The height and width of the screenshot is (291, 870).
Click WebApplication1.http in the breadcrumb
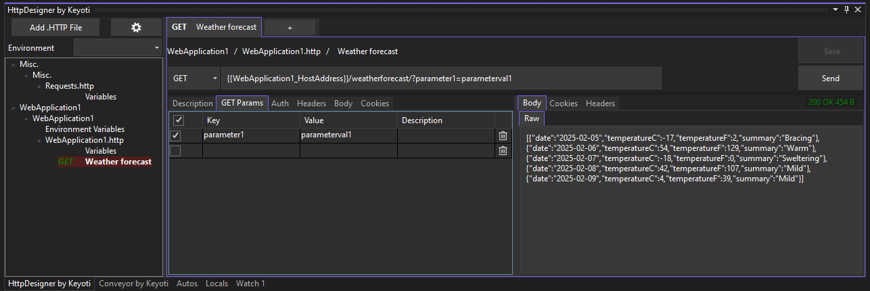click(x=281, y=51)
